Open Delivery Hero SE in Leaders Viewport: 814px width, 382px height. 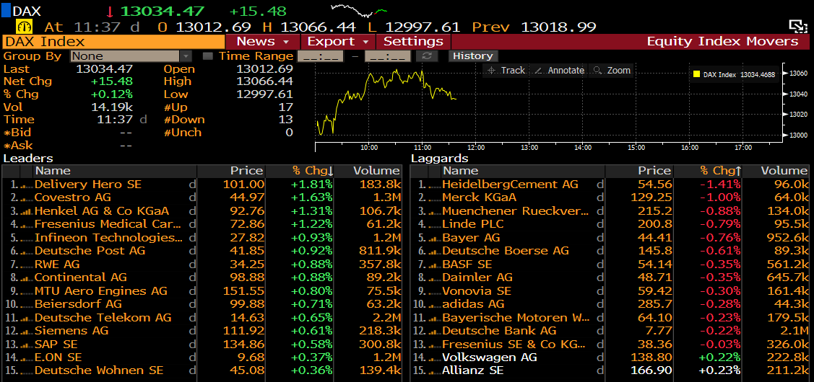(87, 185)
